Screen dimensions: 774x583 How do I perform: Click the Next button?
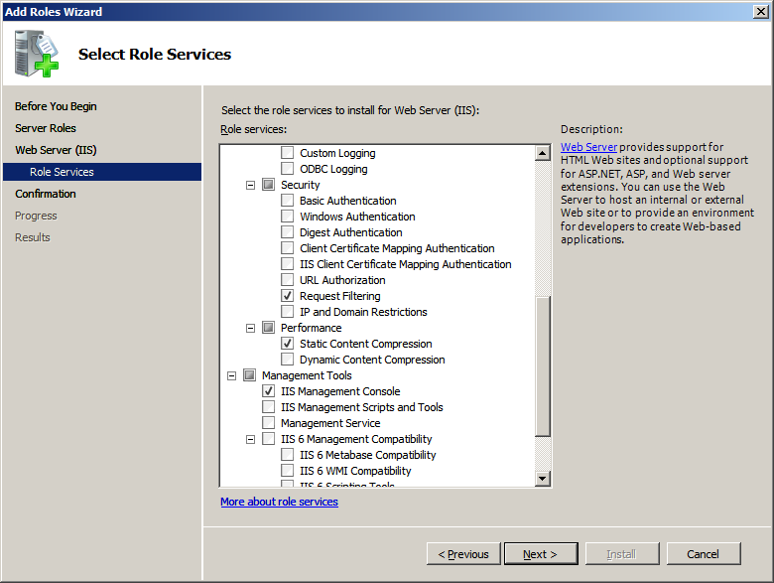(541, 554)
